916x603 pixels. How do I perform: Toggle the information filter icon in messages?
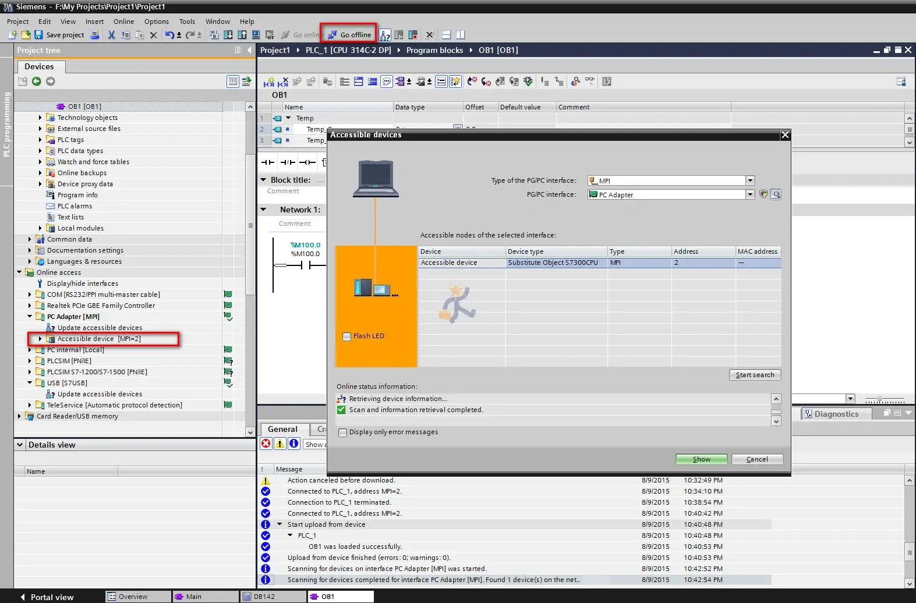pos(294,444)
